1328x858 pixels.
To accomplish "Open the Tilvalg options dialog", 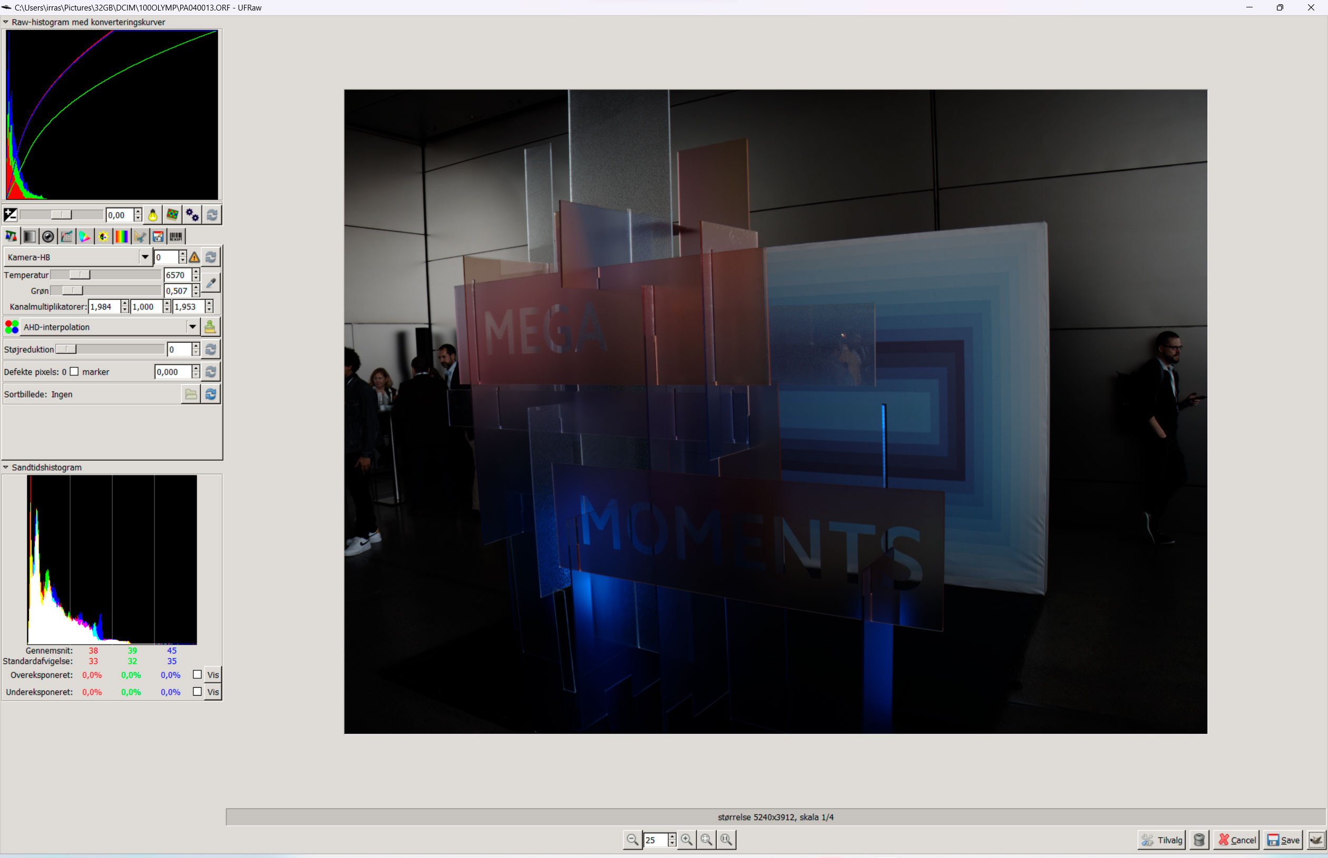I will click(1161, 840).
